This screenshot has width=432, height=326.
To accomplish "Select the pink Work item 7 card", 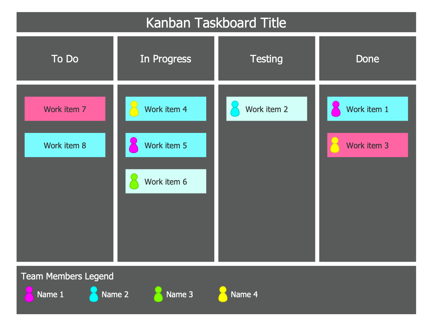I will (x=65, y=109).
